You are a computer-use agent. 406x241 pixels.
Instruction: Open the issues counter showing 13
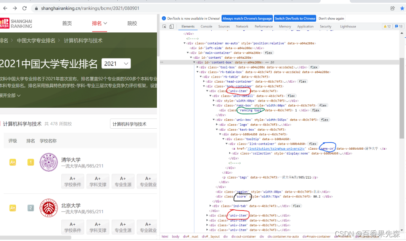[x=398, y=26]
